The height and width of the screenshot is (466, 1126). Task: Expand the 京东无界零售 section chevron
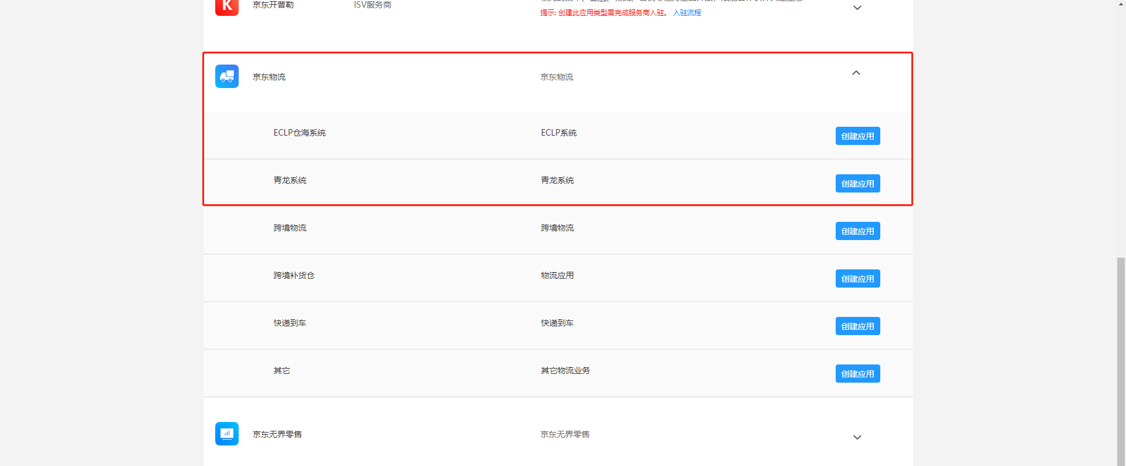coord(857,437)
